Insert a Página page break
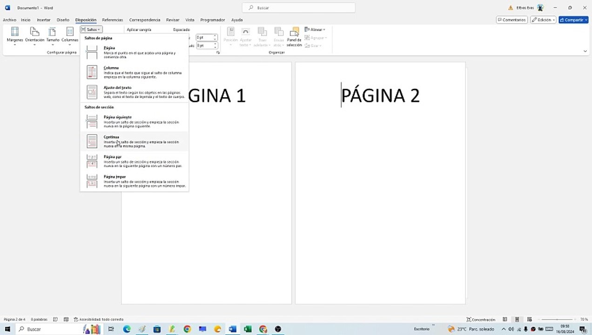592x335 pixels. pos(135,53)
